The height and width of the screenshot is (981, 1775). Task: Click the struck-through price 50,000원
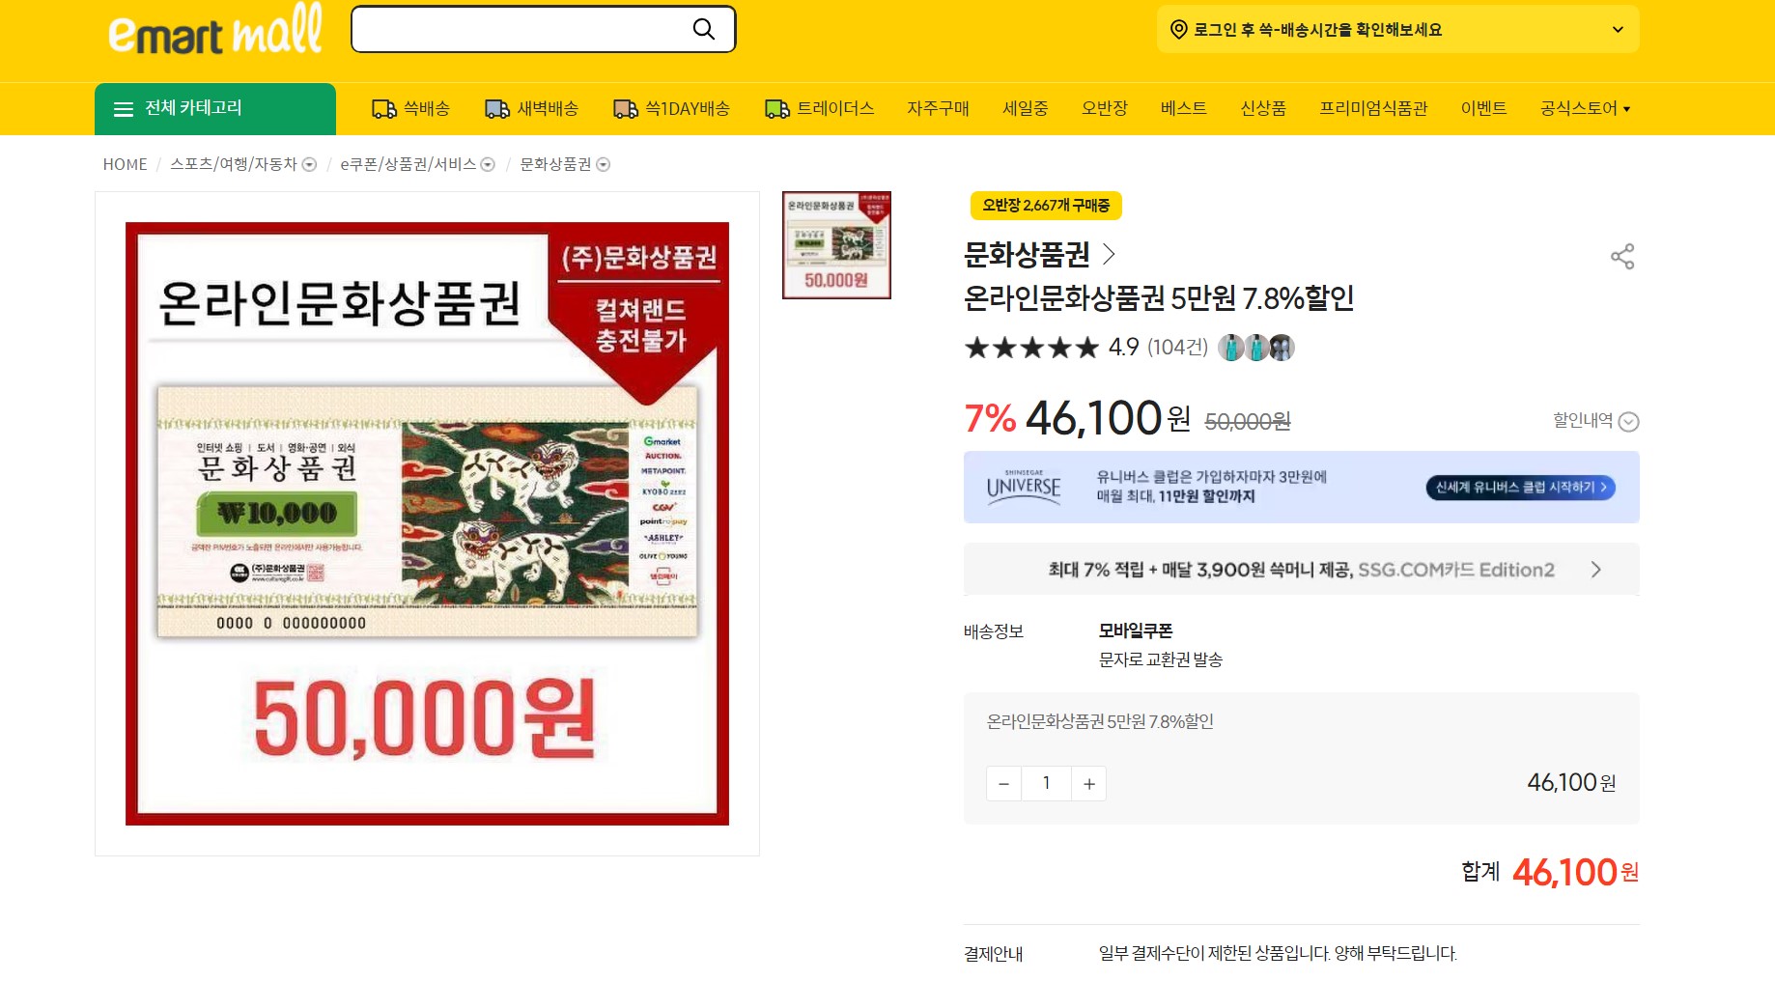click(1248, 422)
